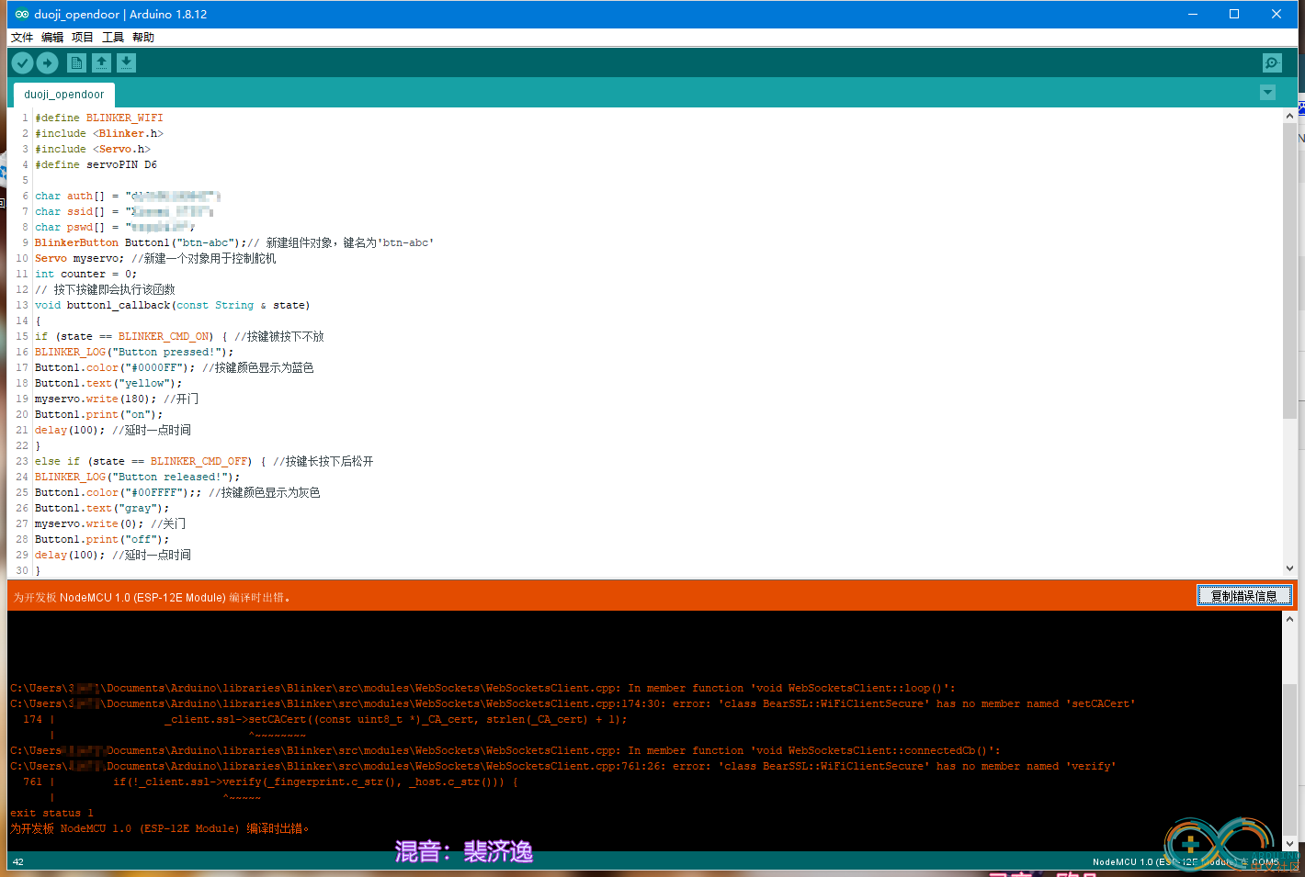
Task: Click the 'else if (state == BLINKER_CMD_OFF)' line
Action: (x=204, y=461)
